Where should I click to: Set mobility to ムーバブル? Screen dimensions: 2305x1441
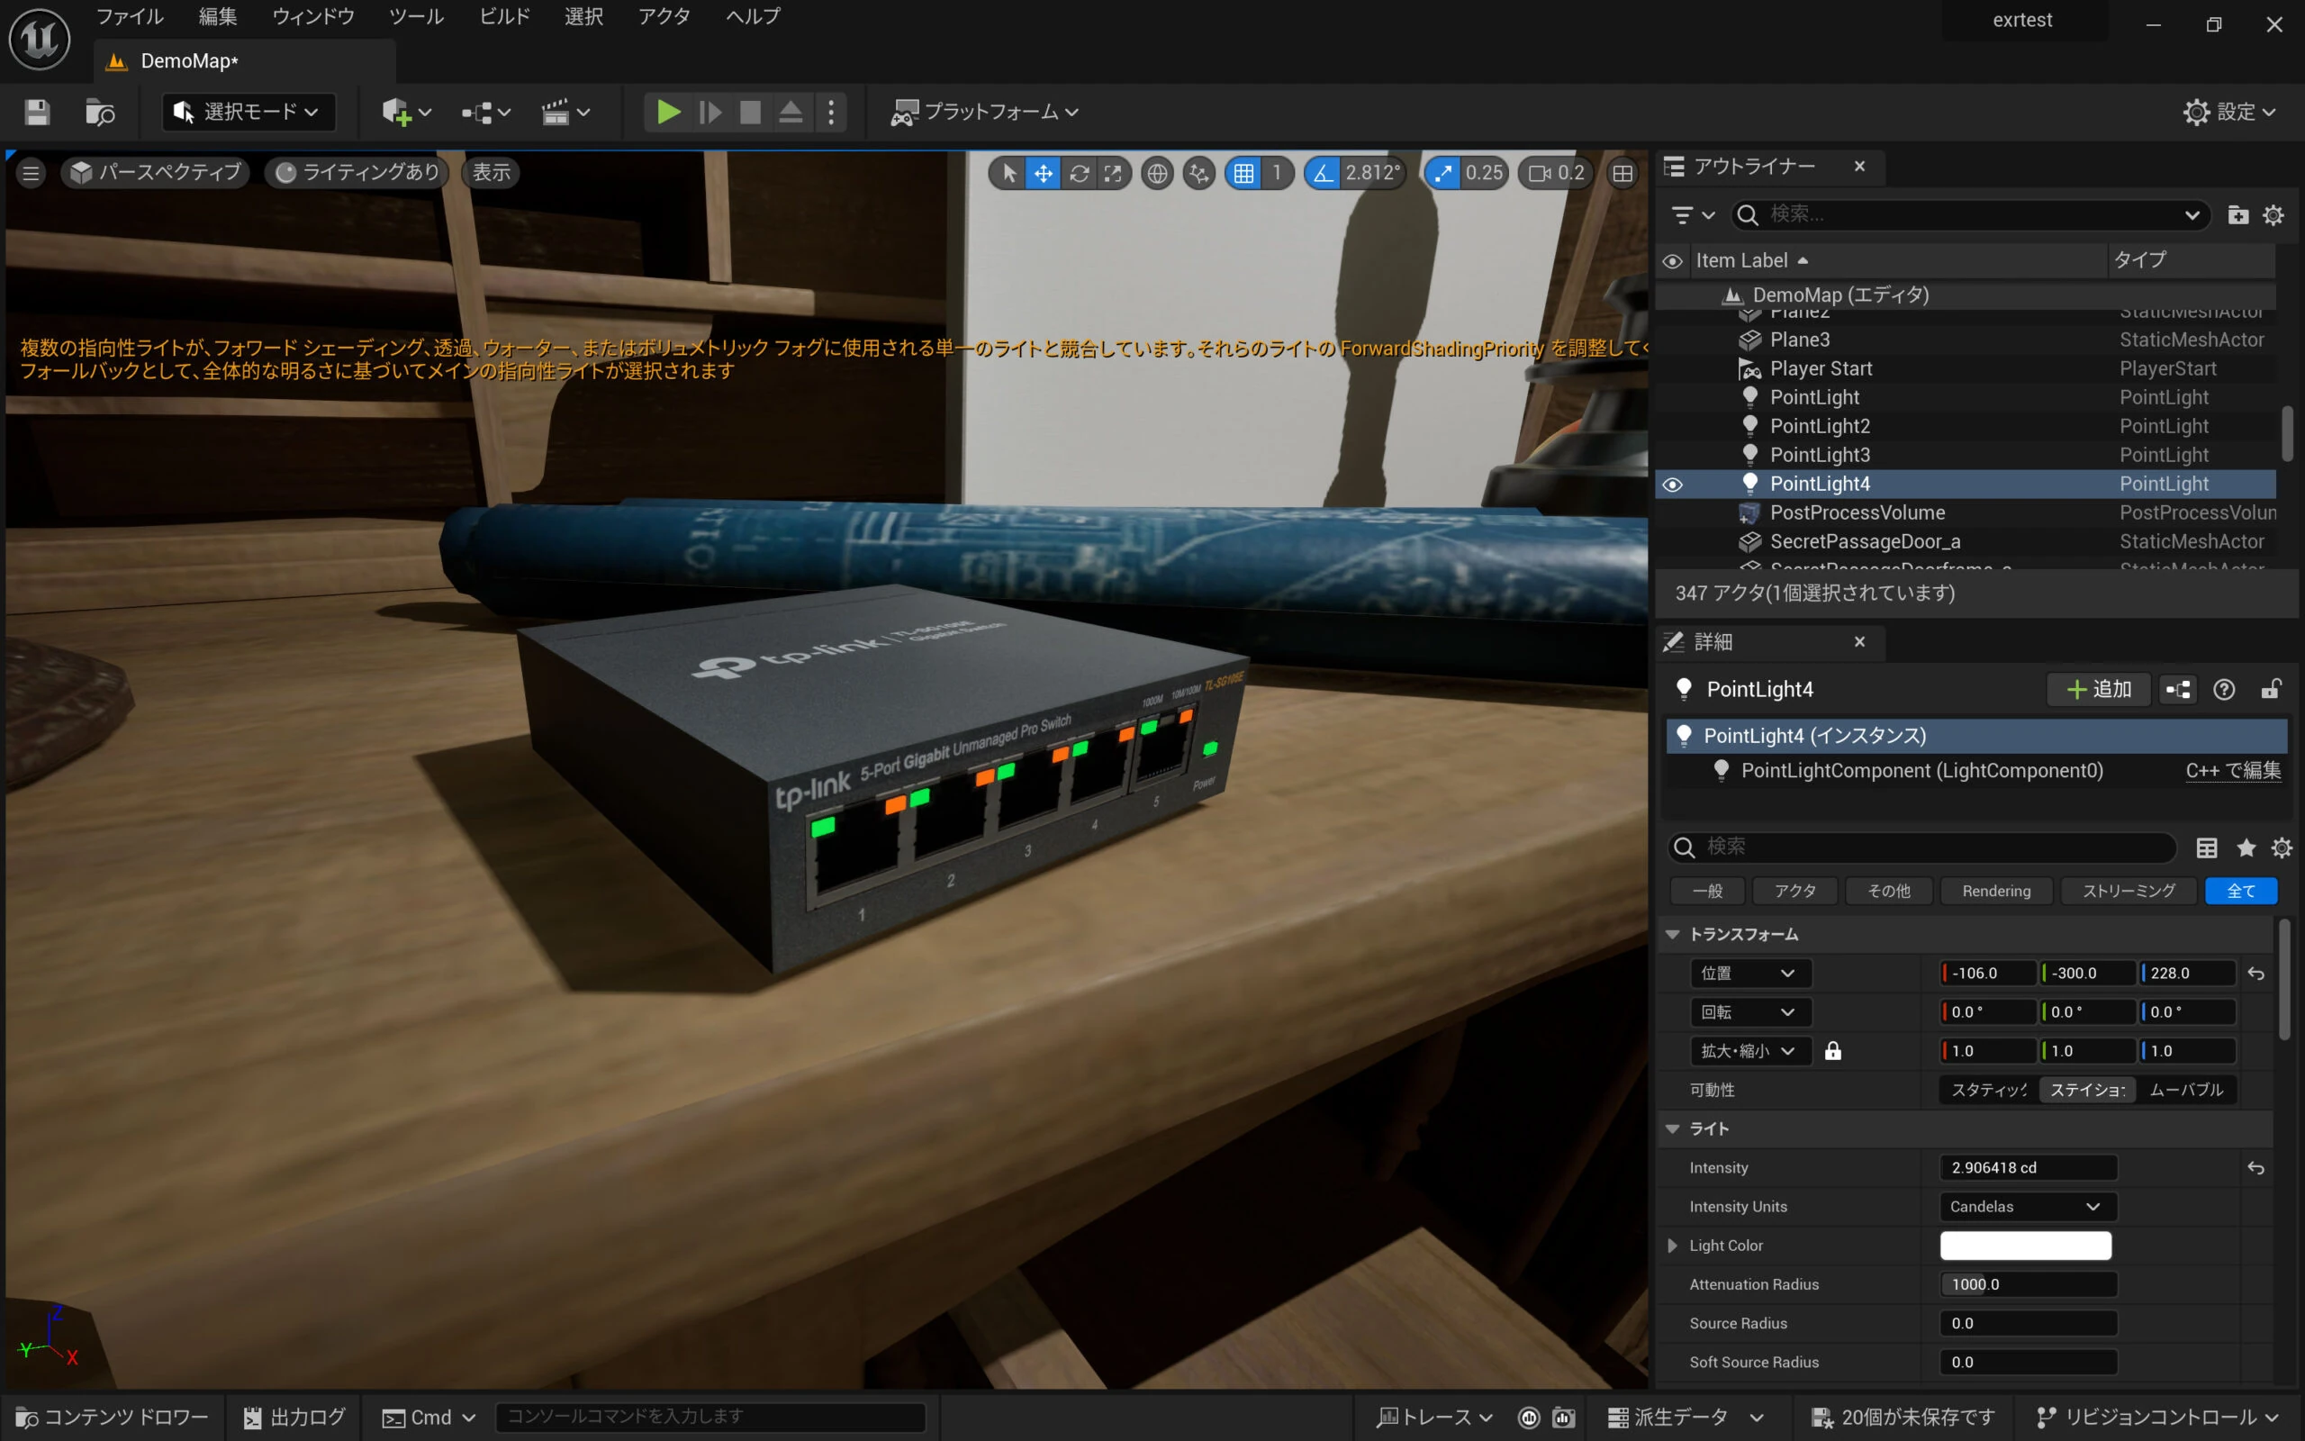coord(2186,1090)
